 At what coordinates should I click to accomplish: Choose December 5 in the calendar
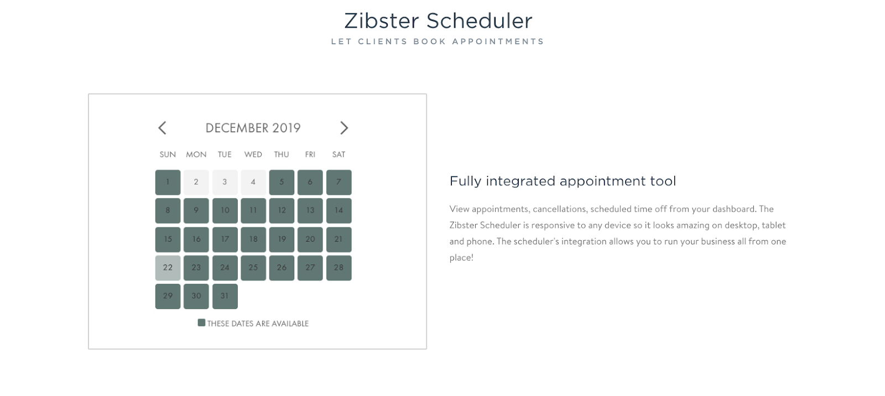click(282, 182)
